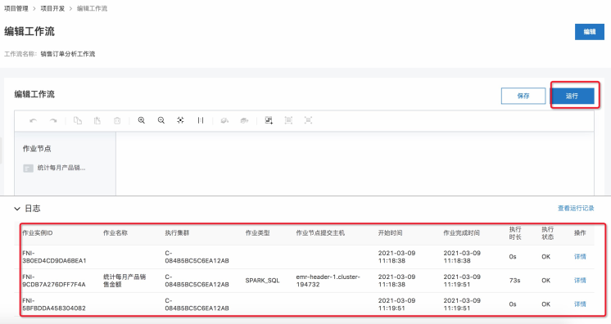Zoom in on the workflow canvas
Image resolution: width=611 pixels, height=324 pixels.
pos(142,120)
